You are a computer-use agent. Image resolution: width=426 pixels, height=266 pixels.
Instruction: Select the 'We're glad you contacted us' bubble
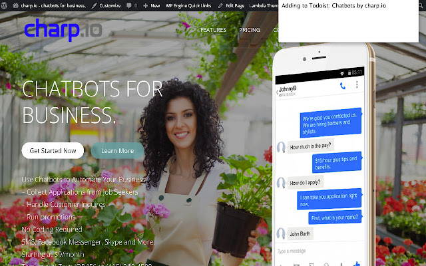[331, 122]
